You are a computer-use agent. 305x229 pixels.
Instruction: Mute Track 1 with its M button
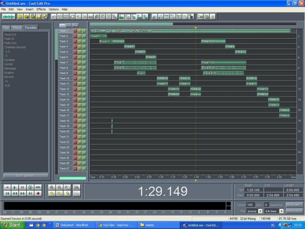click(x=84, y=31)
